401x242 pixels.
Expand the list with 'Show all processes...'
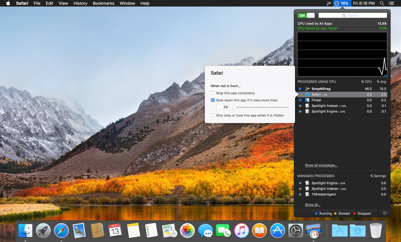tap(321, 165)
